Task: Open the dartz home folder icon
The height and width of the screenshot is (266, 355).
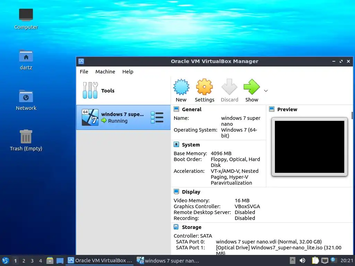Action: [x=26, y=60]
